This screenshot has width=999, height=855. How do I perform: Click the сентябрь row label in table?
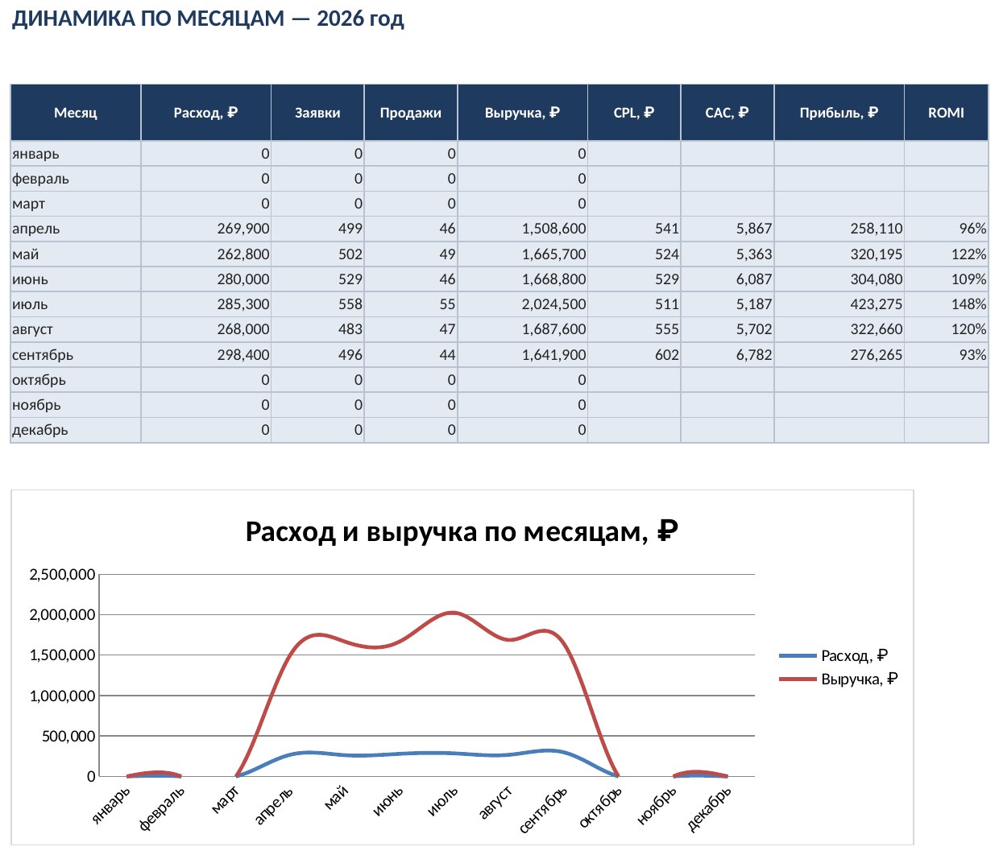tap(76, 355)
